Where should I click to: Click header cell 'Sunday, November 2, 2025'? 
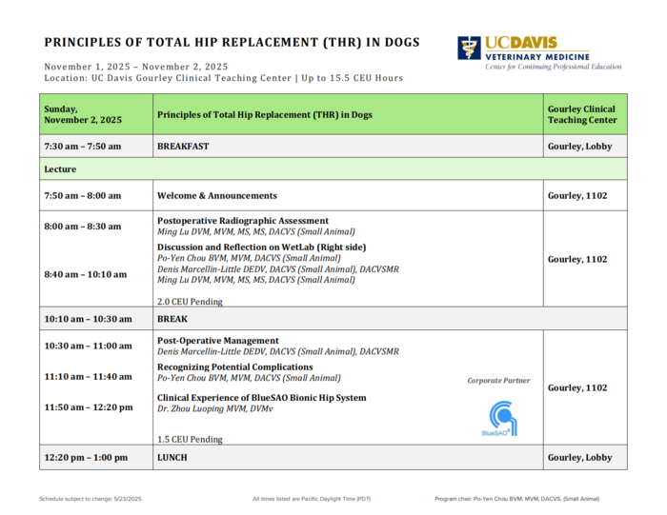pyautogui.click(x=96, y=114)
